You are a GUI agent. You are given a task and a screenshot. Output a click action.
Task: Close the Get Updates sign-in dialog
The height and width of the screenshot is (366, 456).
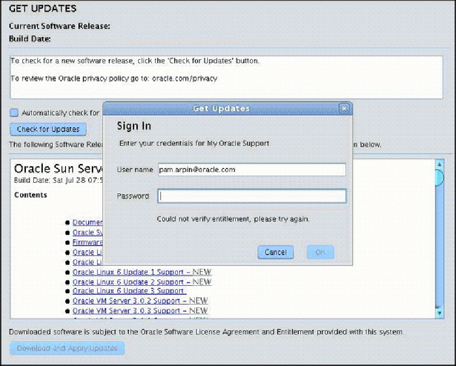pyautogui.click(x=344, y=108)
